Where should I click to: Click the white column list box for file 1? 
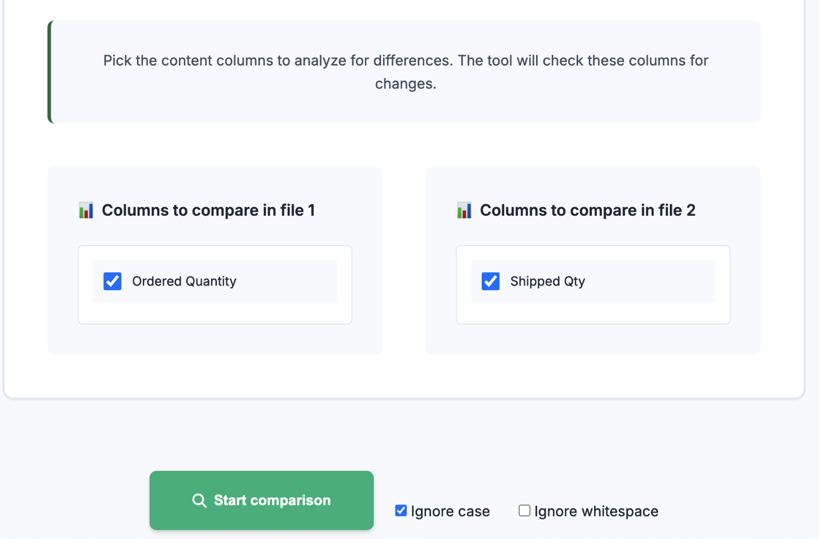tap(215, 314)
